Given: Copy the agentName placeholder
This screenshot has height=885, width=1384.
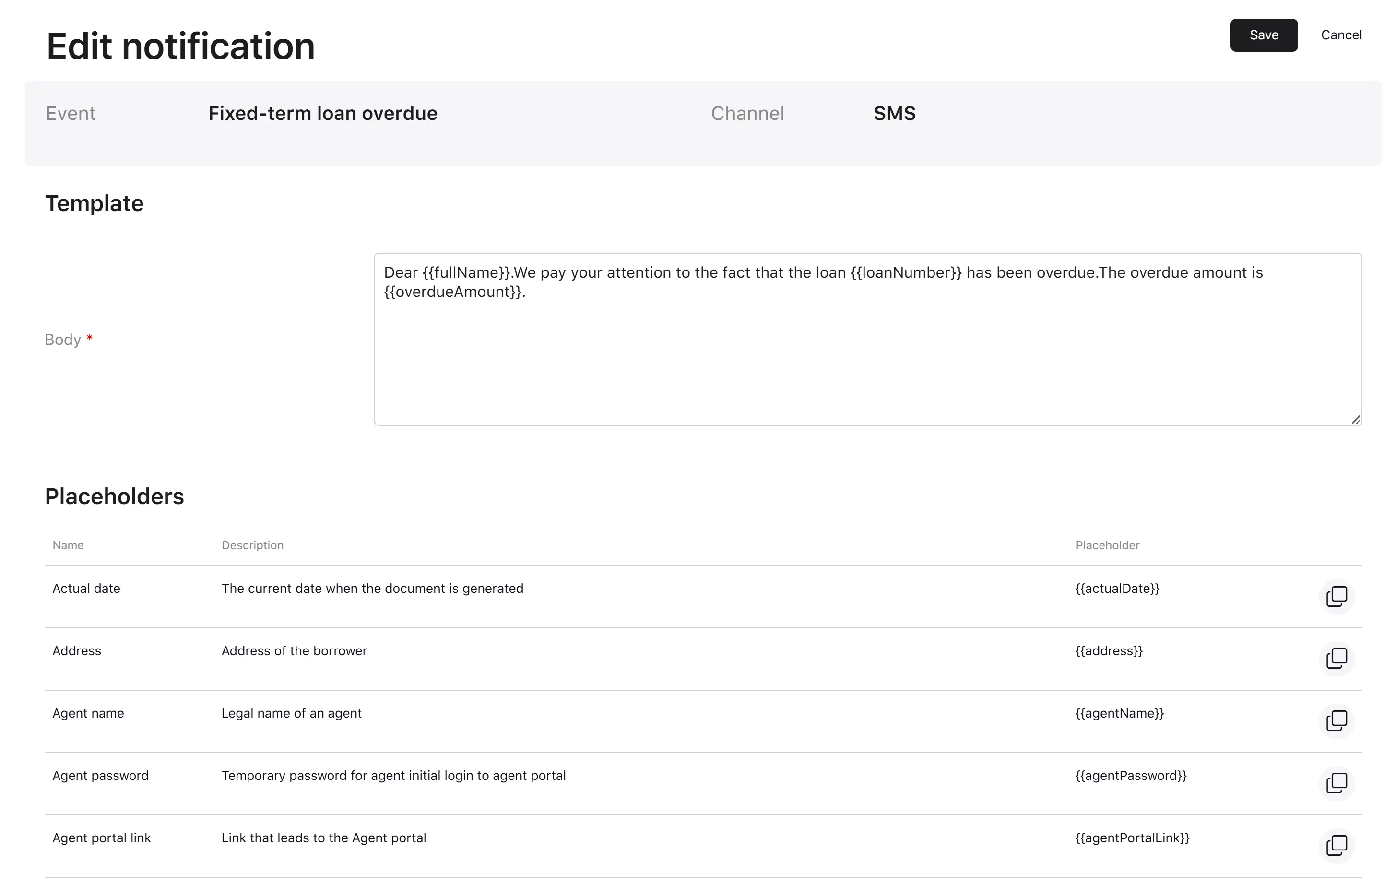Looking at the screenshot, I should pyautogui.click(x=1337, y=720).
